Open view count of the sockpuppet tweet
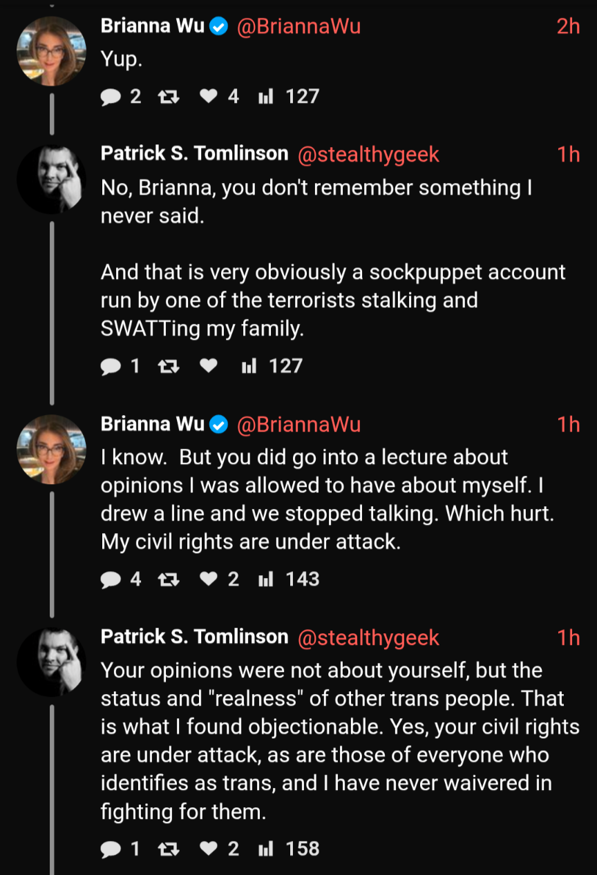This screenshot has height=875, width=597. coord(272,365)
